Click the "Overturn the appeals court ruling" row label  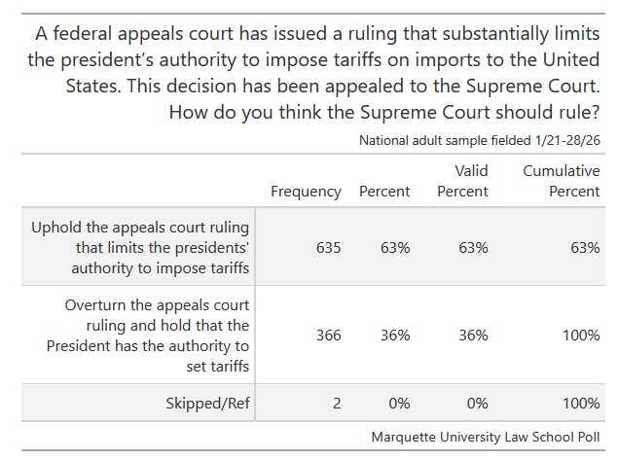[x=157, y=336]
